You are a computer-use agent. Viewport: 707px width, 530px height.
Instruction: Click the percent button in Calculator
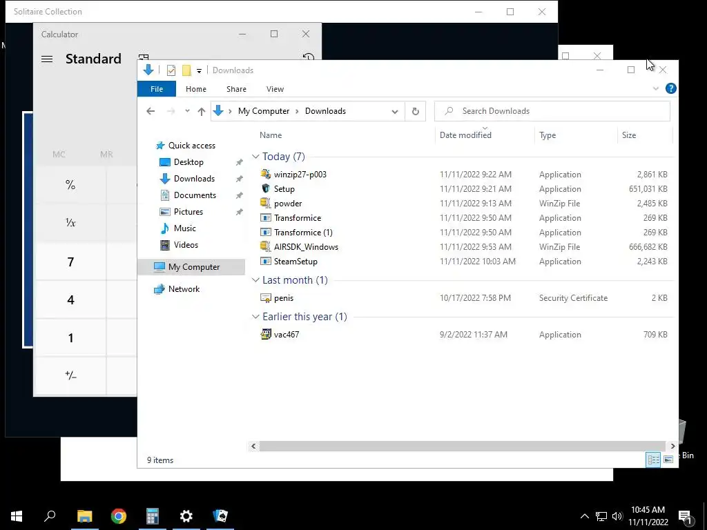coord(70,184)
